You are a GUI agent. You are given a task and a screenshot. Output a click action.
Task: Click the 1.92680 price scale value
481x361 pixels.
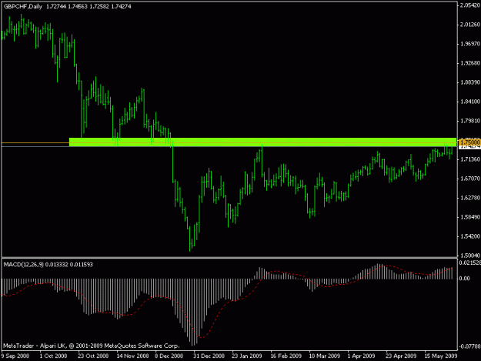470,63
